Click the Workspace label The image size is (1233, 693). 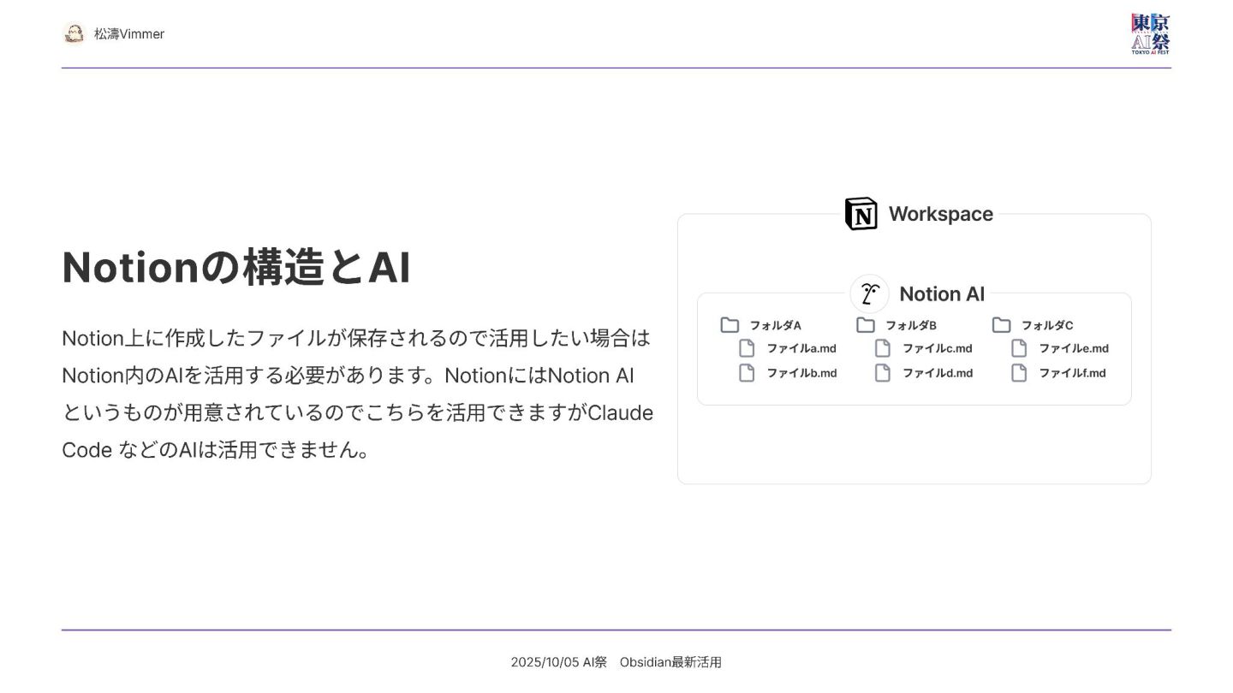tap(941, 214)
